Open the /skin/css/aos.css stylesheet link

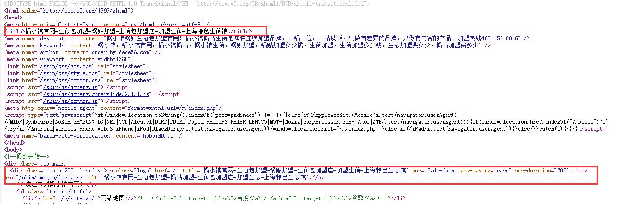click(67, 66)
